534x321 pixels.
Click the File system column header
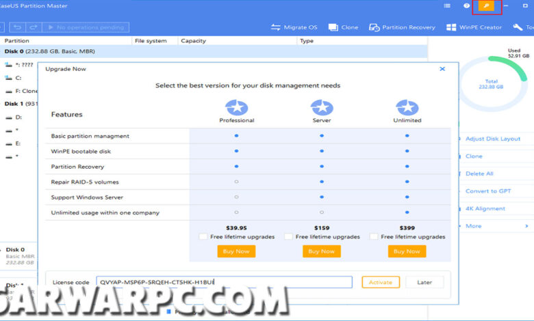151,41
